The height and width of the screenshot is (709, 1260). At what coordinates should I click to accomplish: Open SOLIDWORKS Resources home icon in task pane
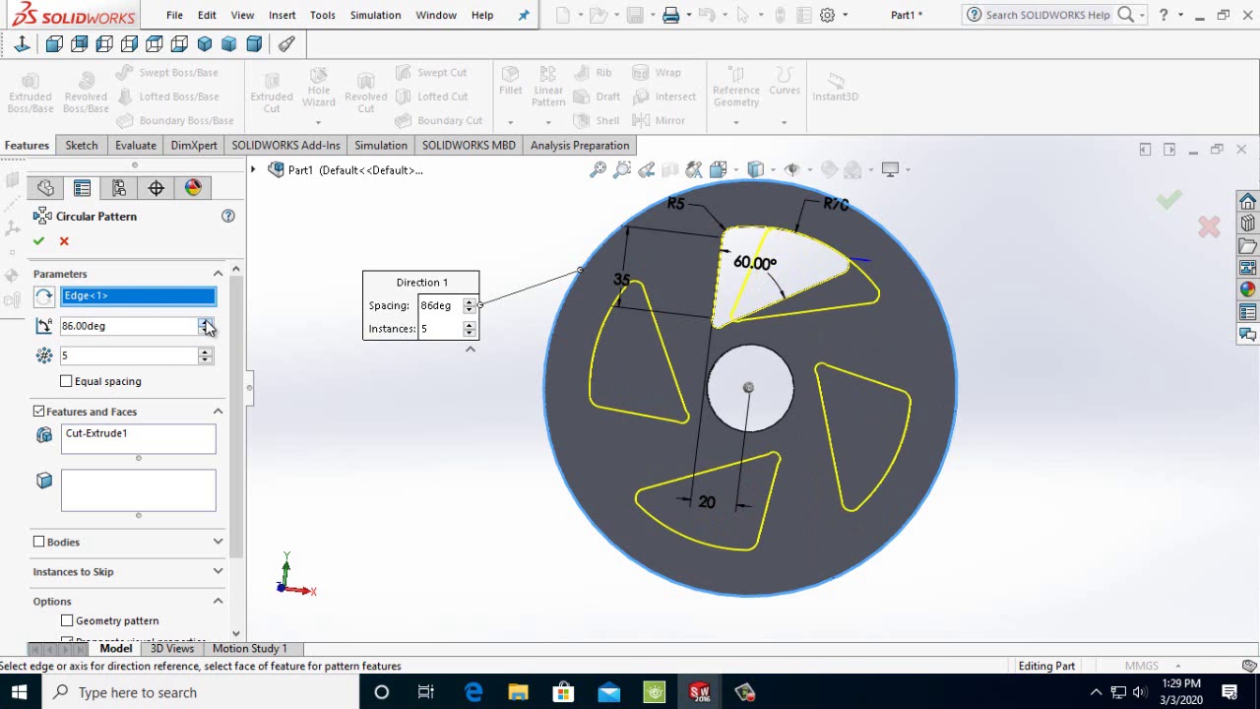coord(1247,201)
